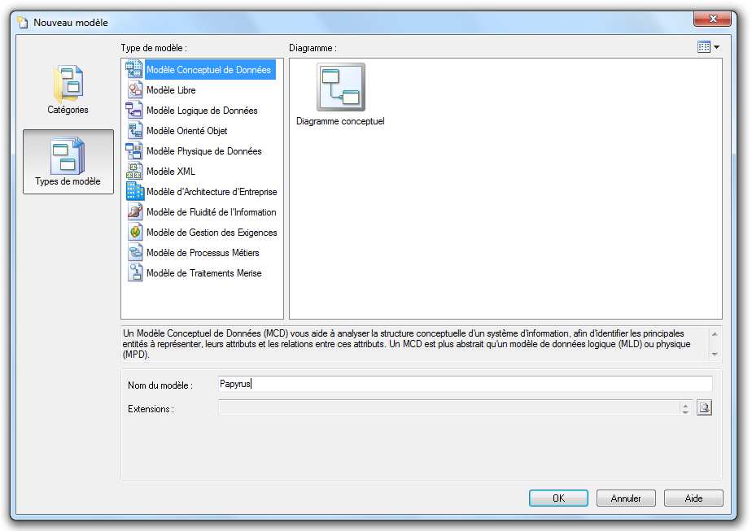This screenshot has height=531, width=752.
Task: Click the Modèle XML icon
Action: pos(134,172)
